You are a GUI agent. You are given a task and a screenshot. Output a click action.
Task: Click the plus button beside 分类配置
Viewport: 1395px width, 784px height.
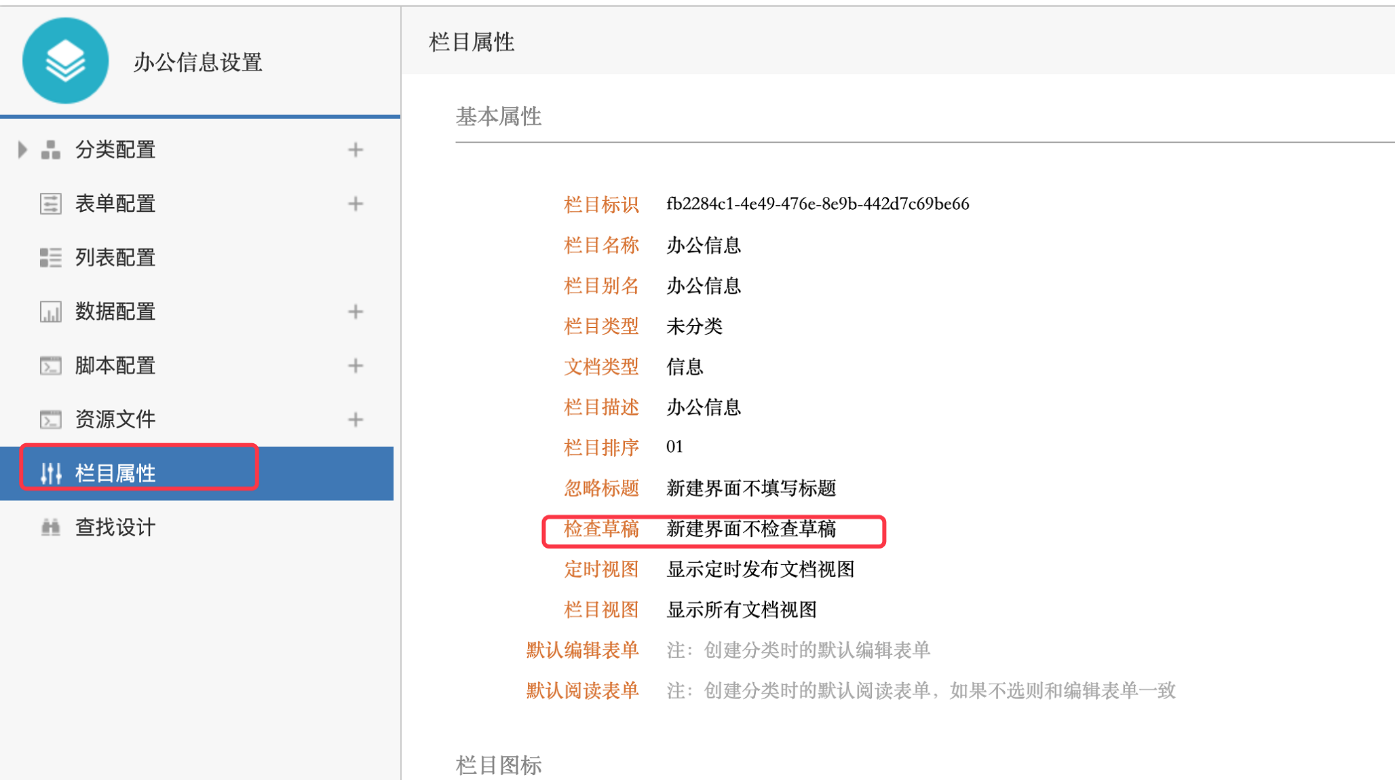pos(356,149)
